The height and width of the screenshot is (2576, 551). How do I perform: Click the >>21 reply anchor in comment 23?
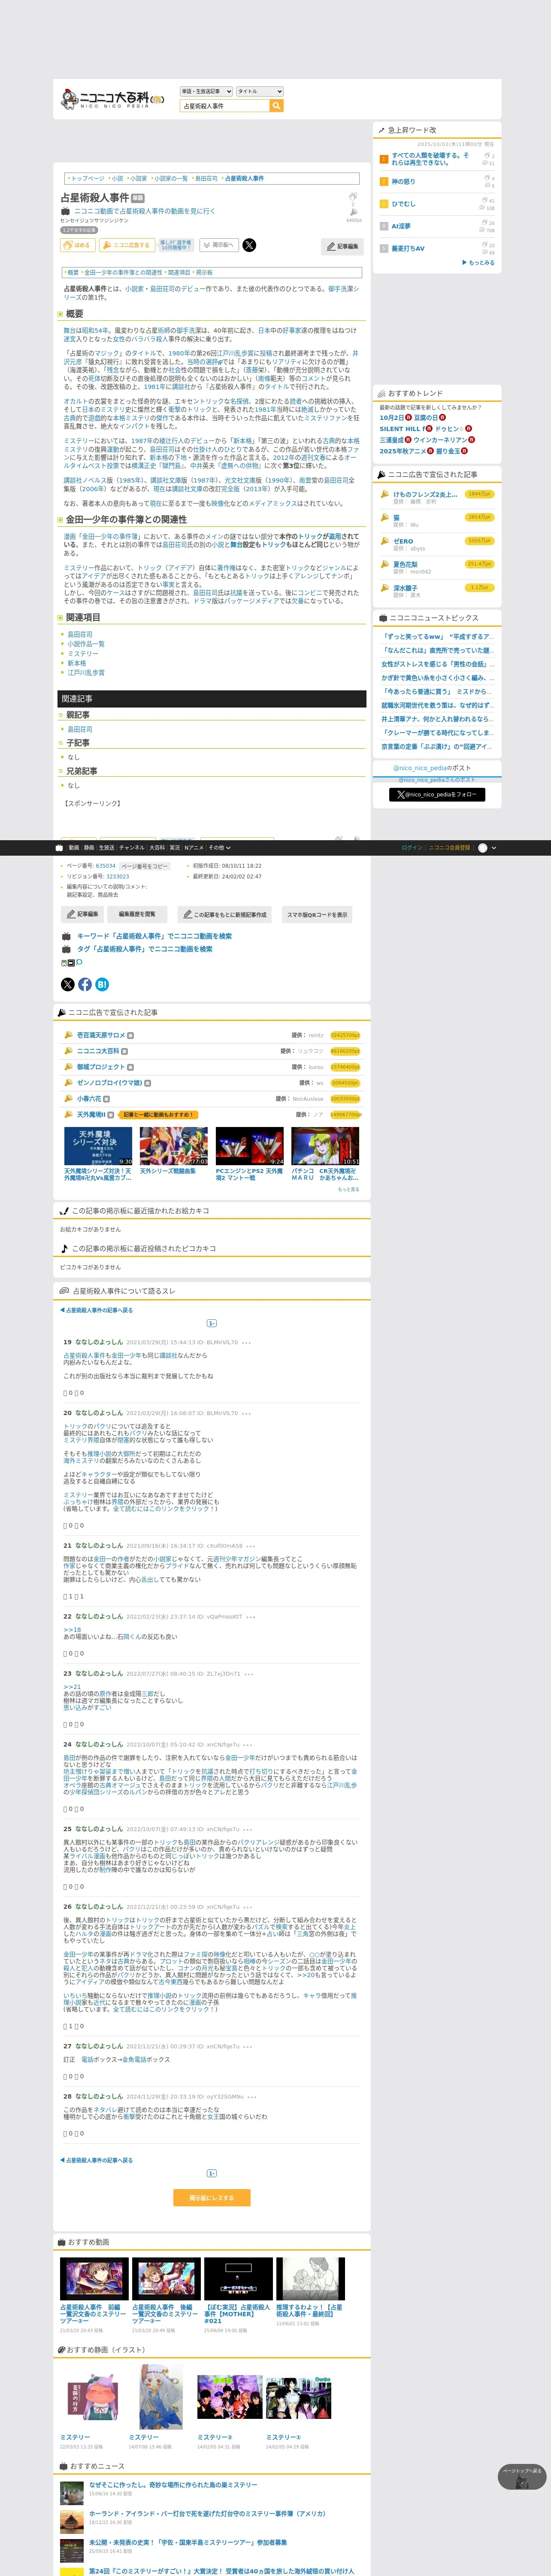(x=72, y=1687)
